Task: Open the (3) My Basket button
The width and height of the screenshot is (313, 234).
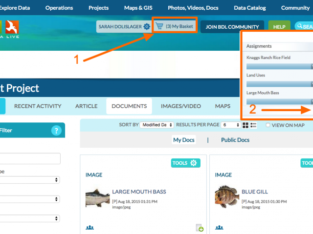Action: 175,26
